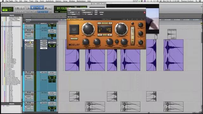
Task: Open the Marketplace menu
Action: click(x=81, y=1)
